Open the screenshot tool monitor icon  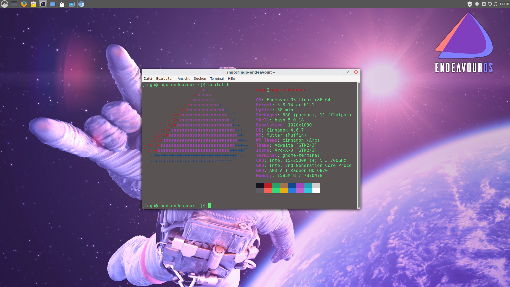pos(72,4)
